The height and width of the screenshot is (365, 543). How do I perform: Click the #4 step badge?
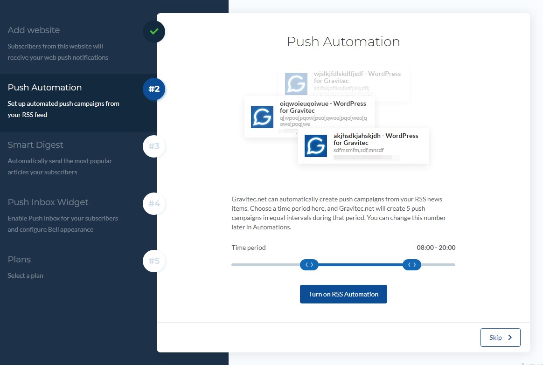(x=154, y=203)
